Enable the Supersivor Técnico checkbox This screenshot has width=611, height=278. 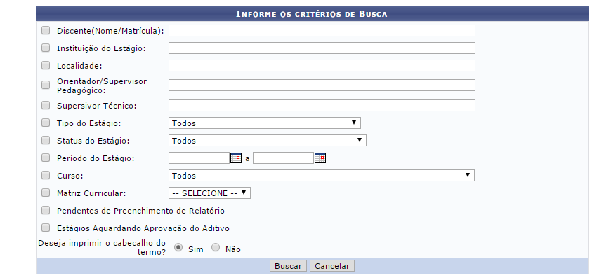[46, 105]
